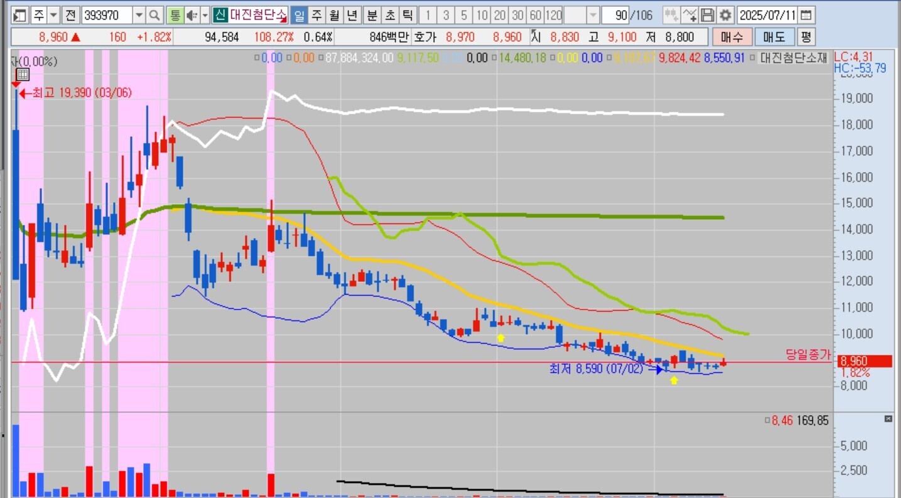Select the 월 monthly chart tab
This screenshot has width=901, height=498.
coord(335,15)
